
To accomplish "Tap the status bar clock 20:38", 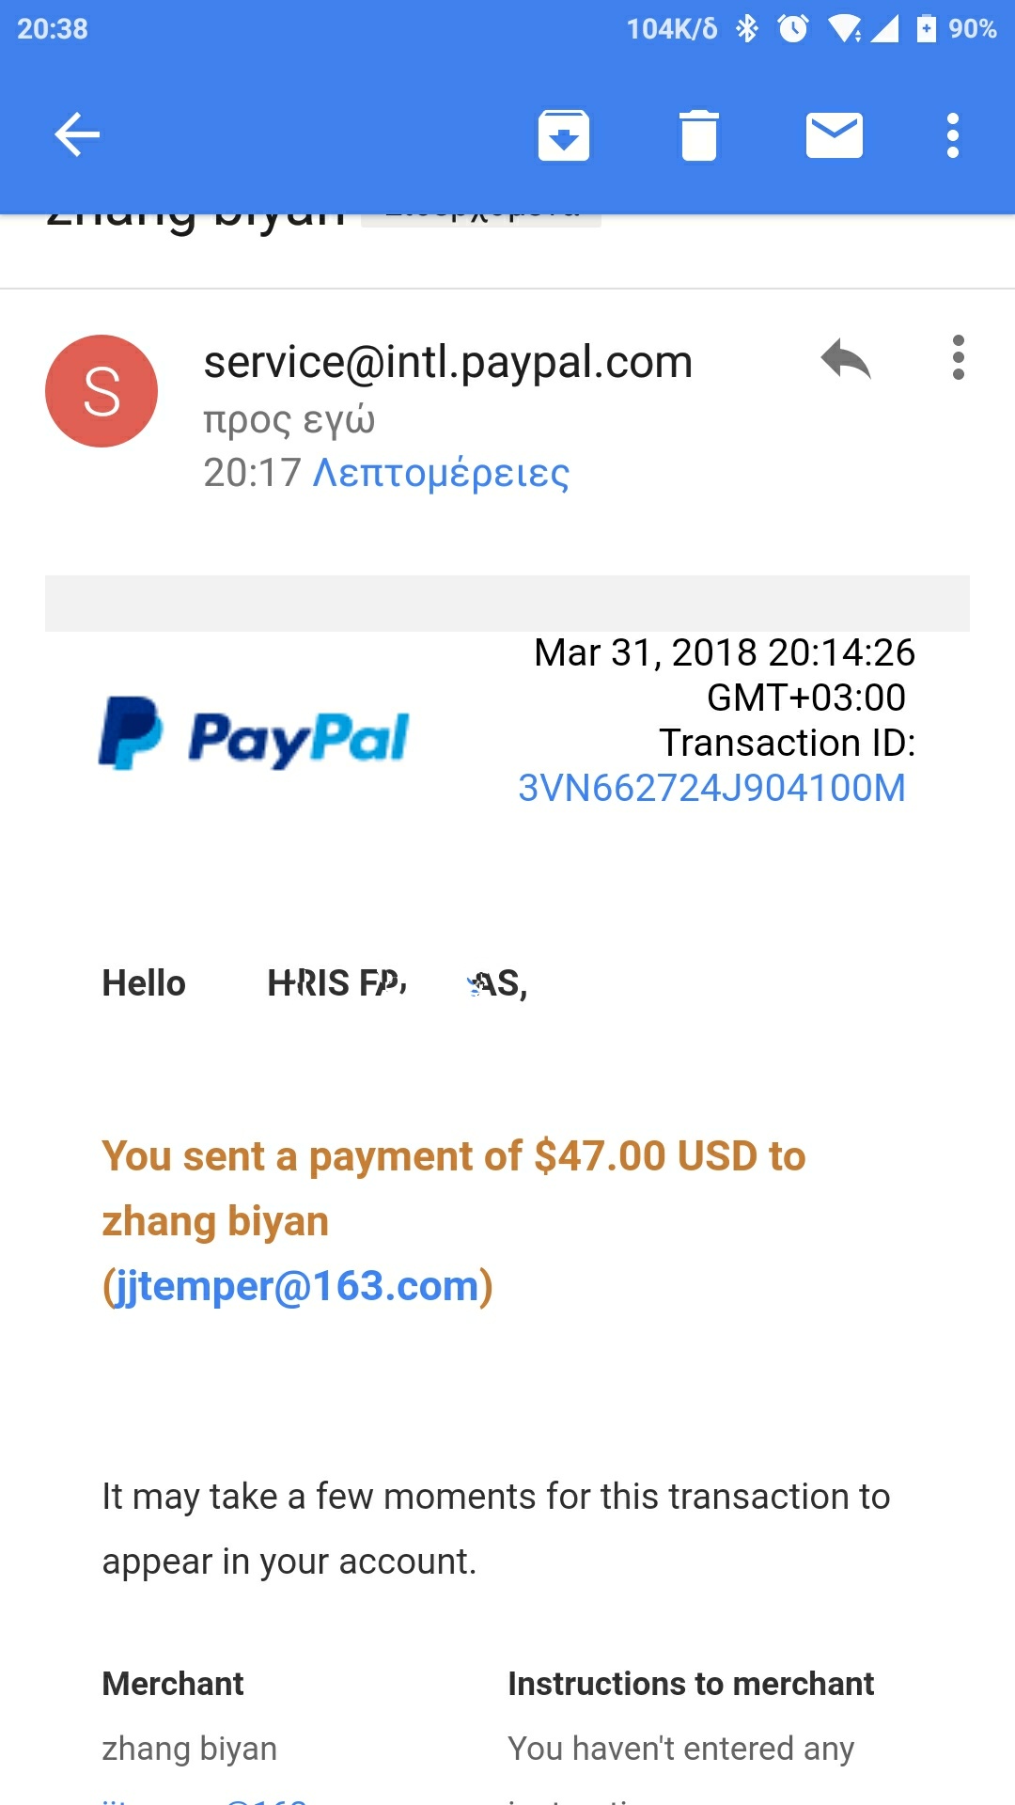I will (53, 29).
